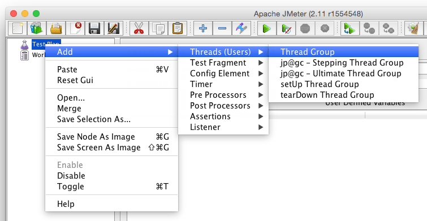Choose Save Selection As...

(111, 119)
